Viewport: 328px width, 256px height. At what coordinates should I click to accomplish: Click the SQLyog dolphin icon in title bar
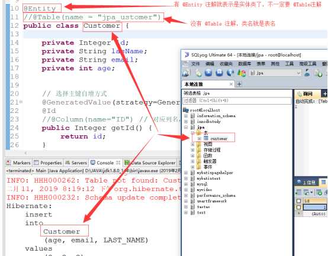(x=186, y=55)
